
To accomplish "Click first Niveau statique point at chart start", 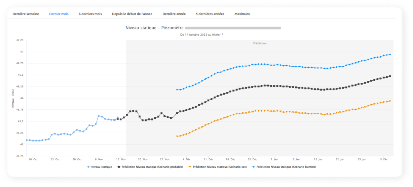I will 27,140.
